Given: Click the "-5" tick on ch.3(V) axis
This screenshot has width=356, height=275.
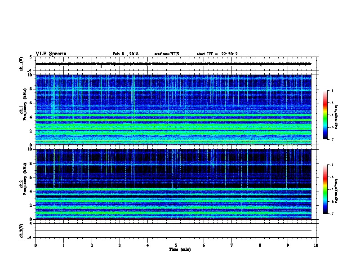Looking at the screenshot, I should tap(30, 238).
